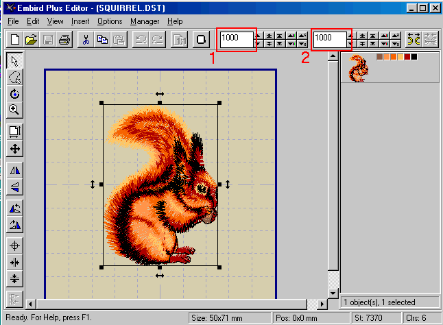Activate the rotate tool
This screenshot has width=443, height=325.
tap(14, 93)
